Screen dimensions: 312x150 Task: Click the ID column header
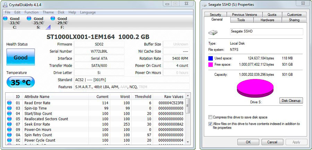pyautogui.click(x=18, y=97)
